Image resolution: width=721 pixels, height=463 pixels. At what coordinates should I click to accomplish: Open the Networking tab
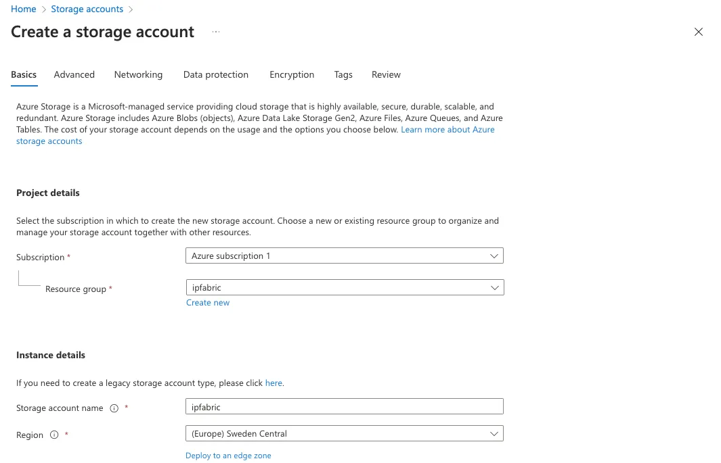[138, 75]
